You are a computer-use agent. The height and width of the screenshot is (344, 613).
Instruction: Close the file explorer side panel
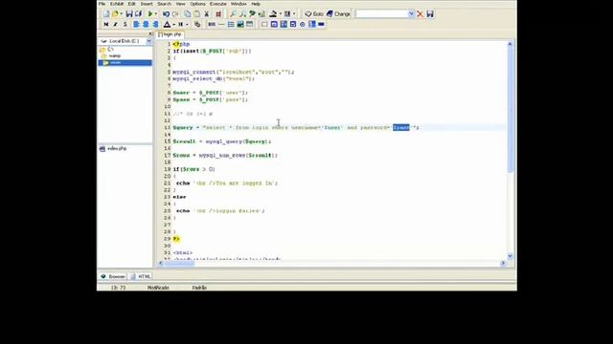pos(150,34)
